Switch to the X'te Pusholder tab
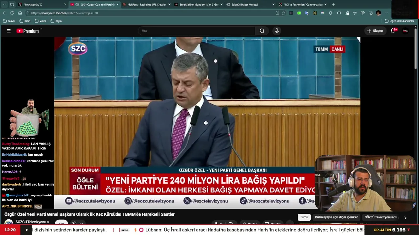 point(302,5)
